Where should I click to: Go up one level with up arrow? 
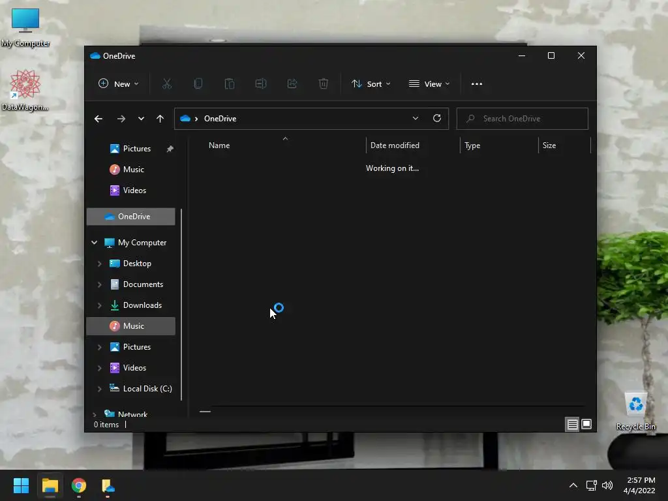(x=160, y=119)
